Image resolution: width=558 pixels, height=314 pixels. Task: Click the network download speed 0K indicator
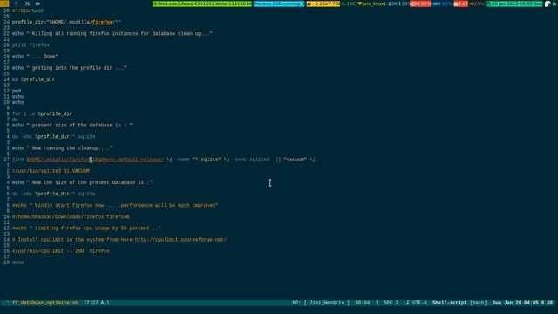click(x=392, y=3)
